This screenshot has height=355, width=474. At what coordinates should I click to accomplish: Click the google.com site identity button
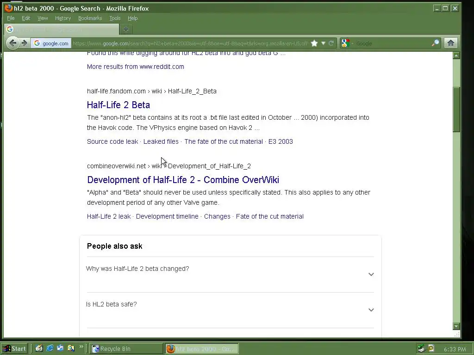pyautogui.click(x=51, y=43)
